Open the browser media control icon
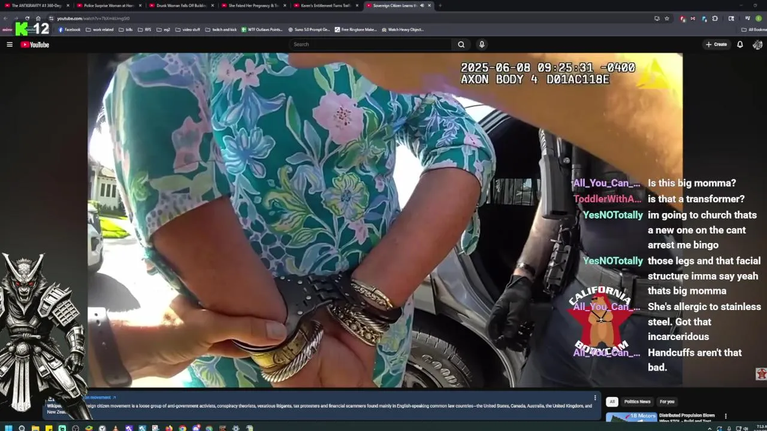This screenshot has width=767, height=431. coord(748,19)
